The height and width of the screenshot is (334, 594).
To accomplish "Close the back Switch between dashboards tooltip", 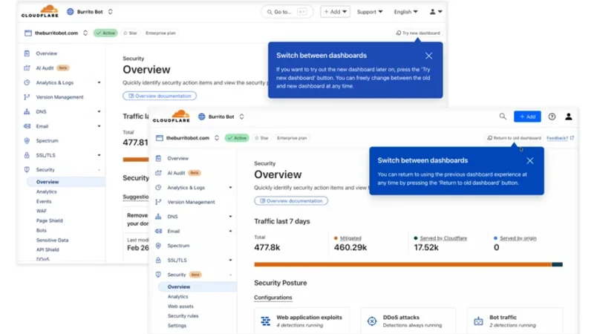I will click(x=428, y=56).
